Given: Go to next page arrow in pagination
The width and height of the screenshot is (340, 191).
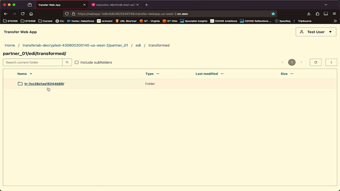Looking at the screenshot, I should point(301,62).
